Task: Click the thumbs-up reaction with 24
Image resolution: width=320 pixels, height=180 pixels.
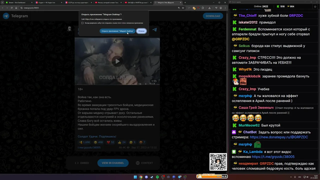Action: (121, 142)
